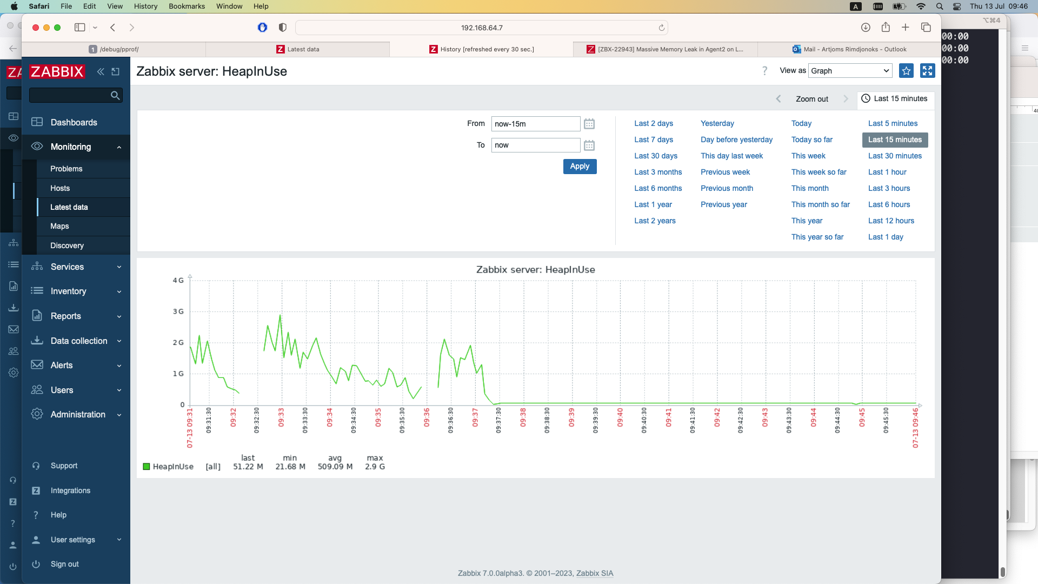
Task: Click the Wi-Fi status icon
Action: click(921, 6)
